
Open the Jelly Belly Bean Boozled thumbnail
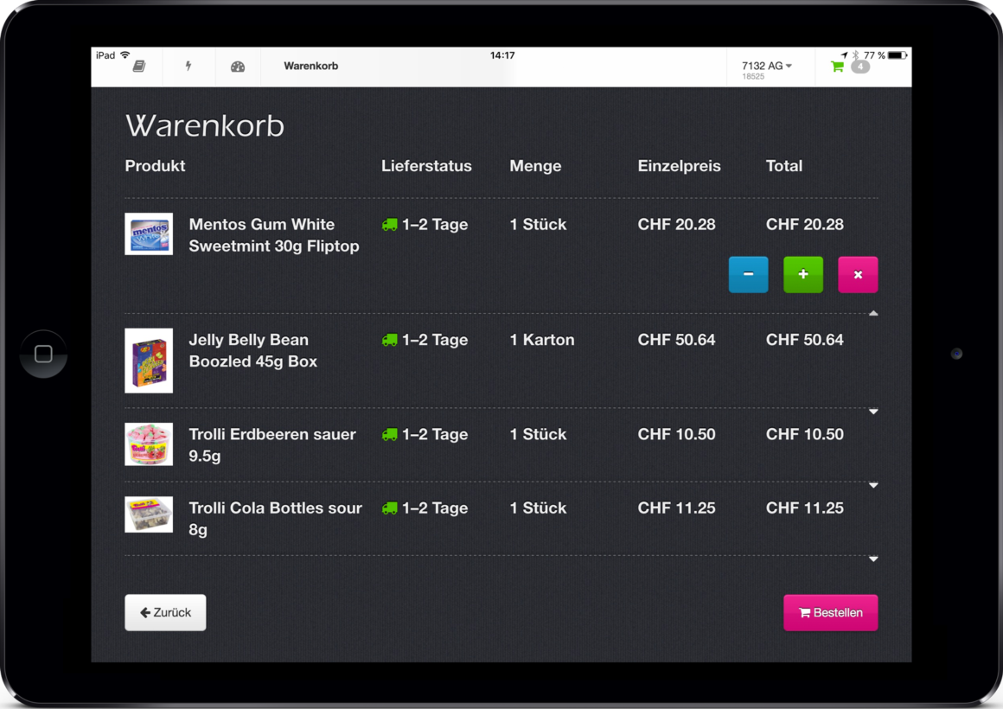149,361
